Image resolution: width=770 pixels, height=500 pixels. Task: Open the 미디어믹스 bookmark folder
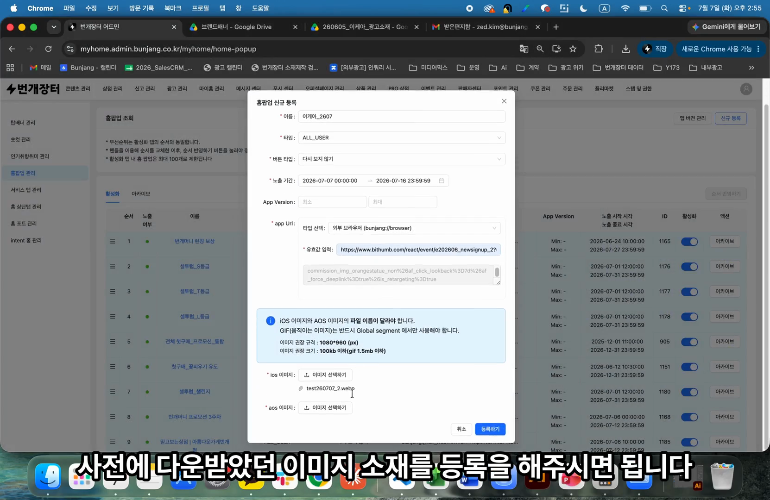428,68
